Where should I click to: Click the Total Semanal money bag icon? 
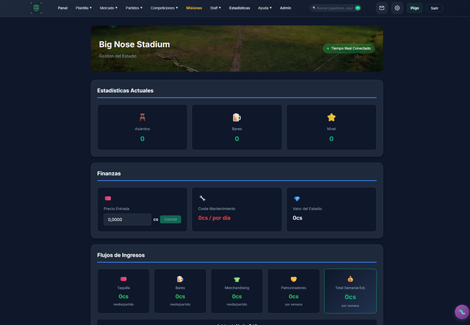[x=350, y=279]
